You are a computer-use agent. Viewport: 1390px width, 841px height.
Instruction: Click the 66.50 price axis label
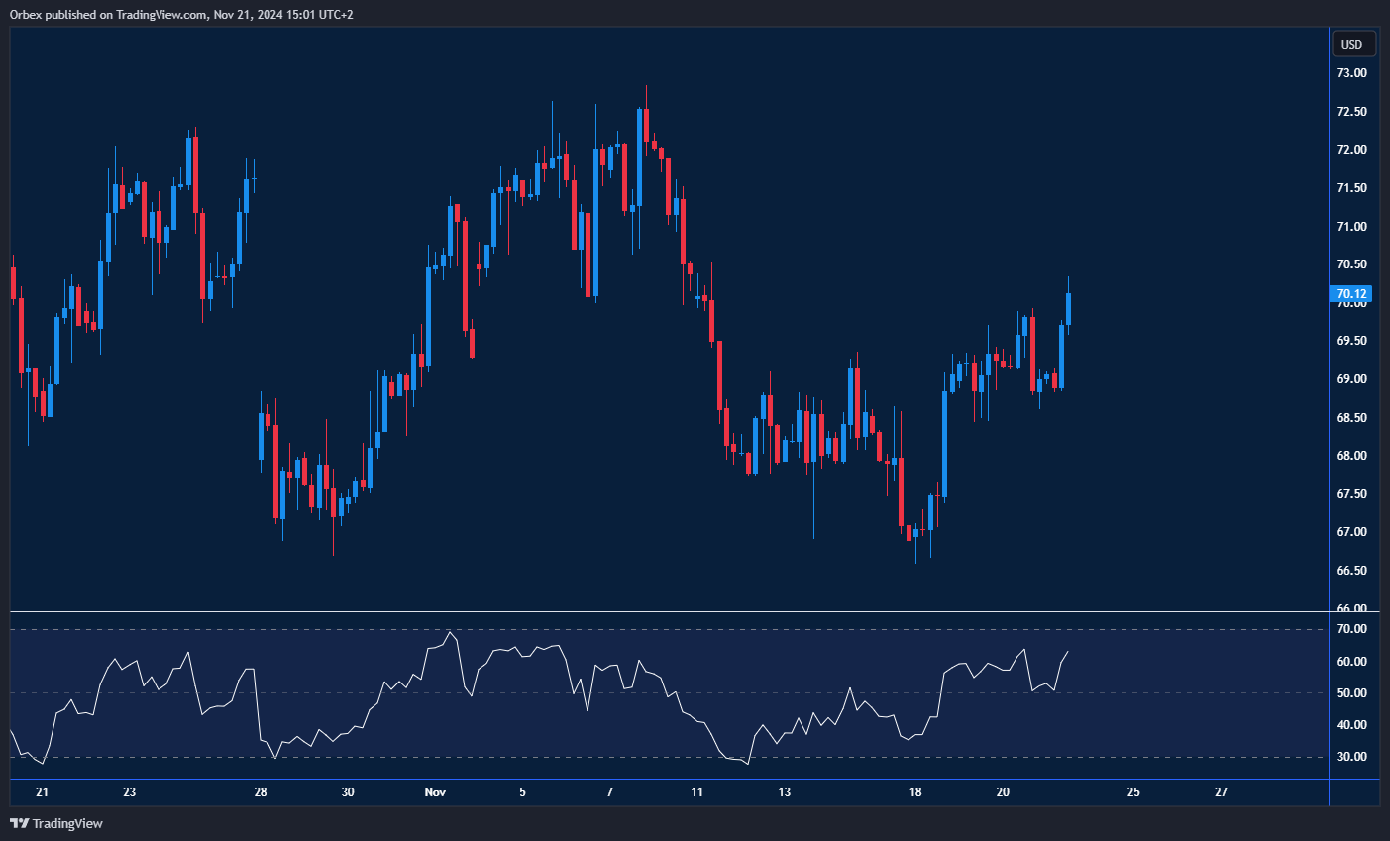1351,571
